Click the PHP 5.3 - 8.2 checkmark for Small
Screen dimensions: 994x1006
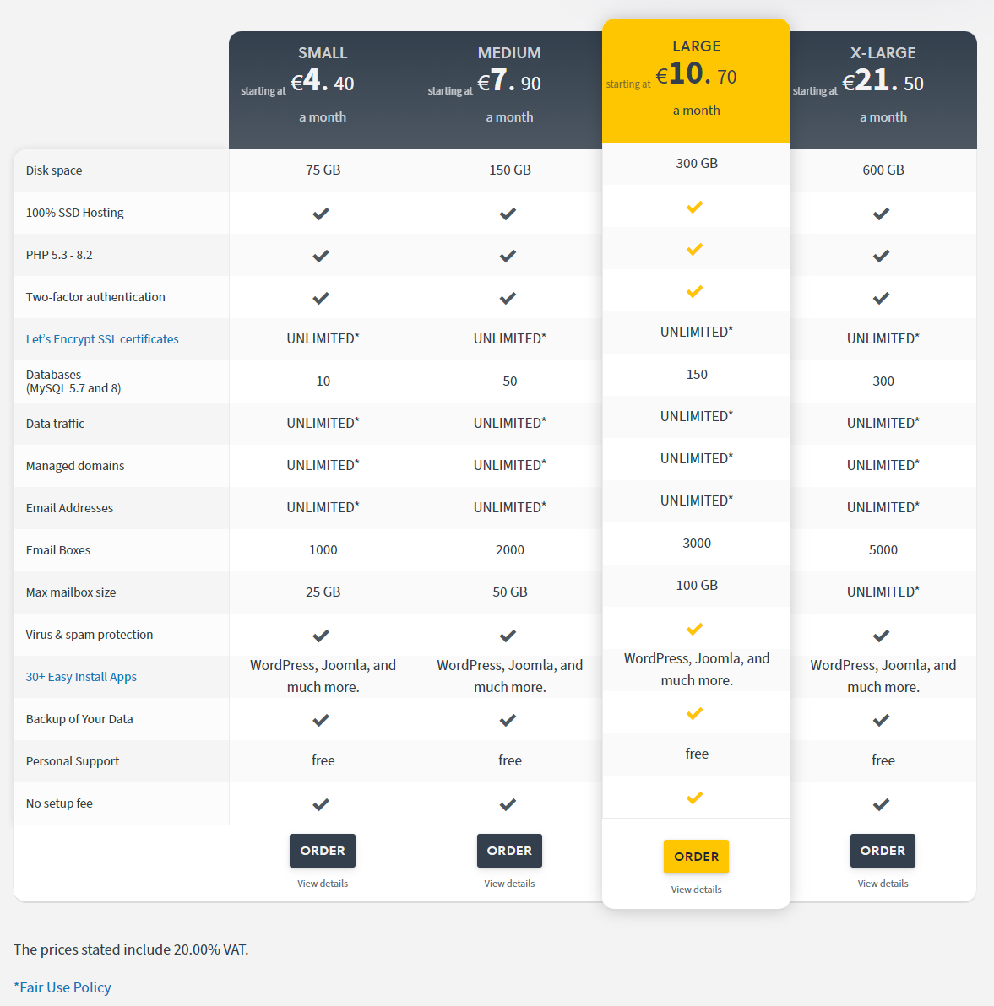pyautogui.click(x=321, y=256)
